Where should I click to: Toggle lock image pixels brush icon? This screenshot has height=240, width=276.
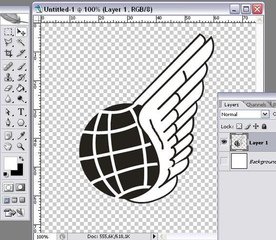(248, 126)
